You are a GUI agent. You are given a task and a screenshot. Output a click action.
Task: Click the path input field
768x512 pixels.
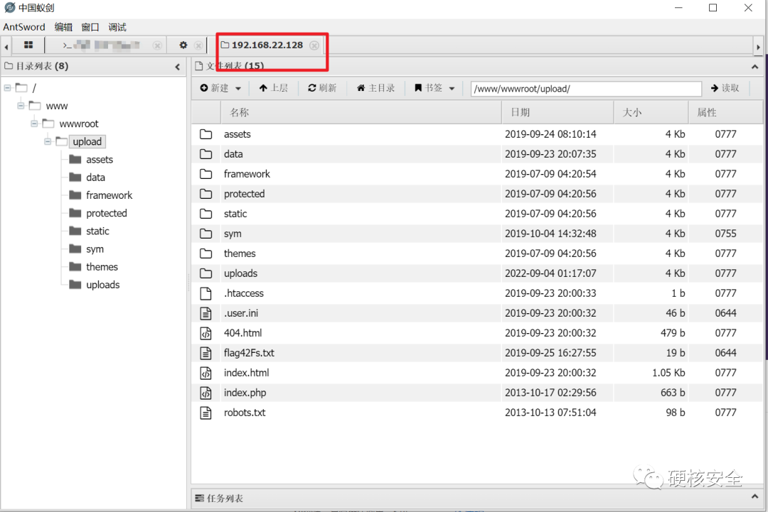point(586,89)
